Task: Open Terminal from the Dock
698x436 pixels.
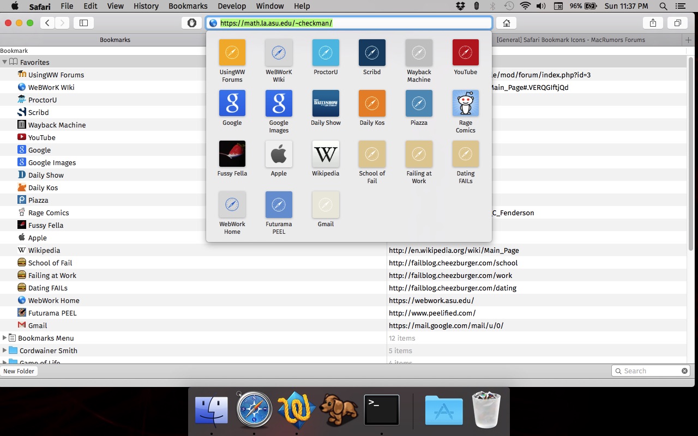Action: point(382,410)
